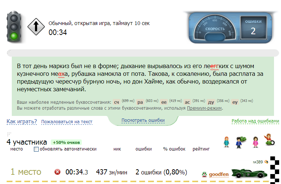281x184 pixels.
Task: Open Работа над ошибками link
Action: 255,121
